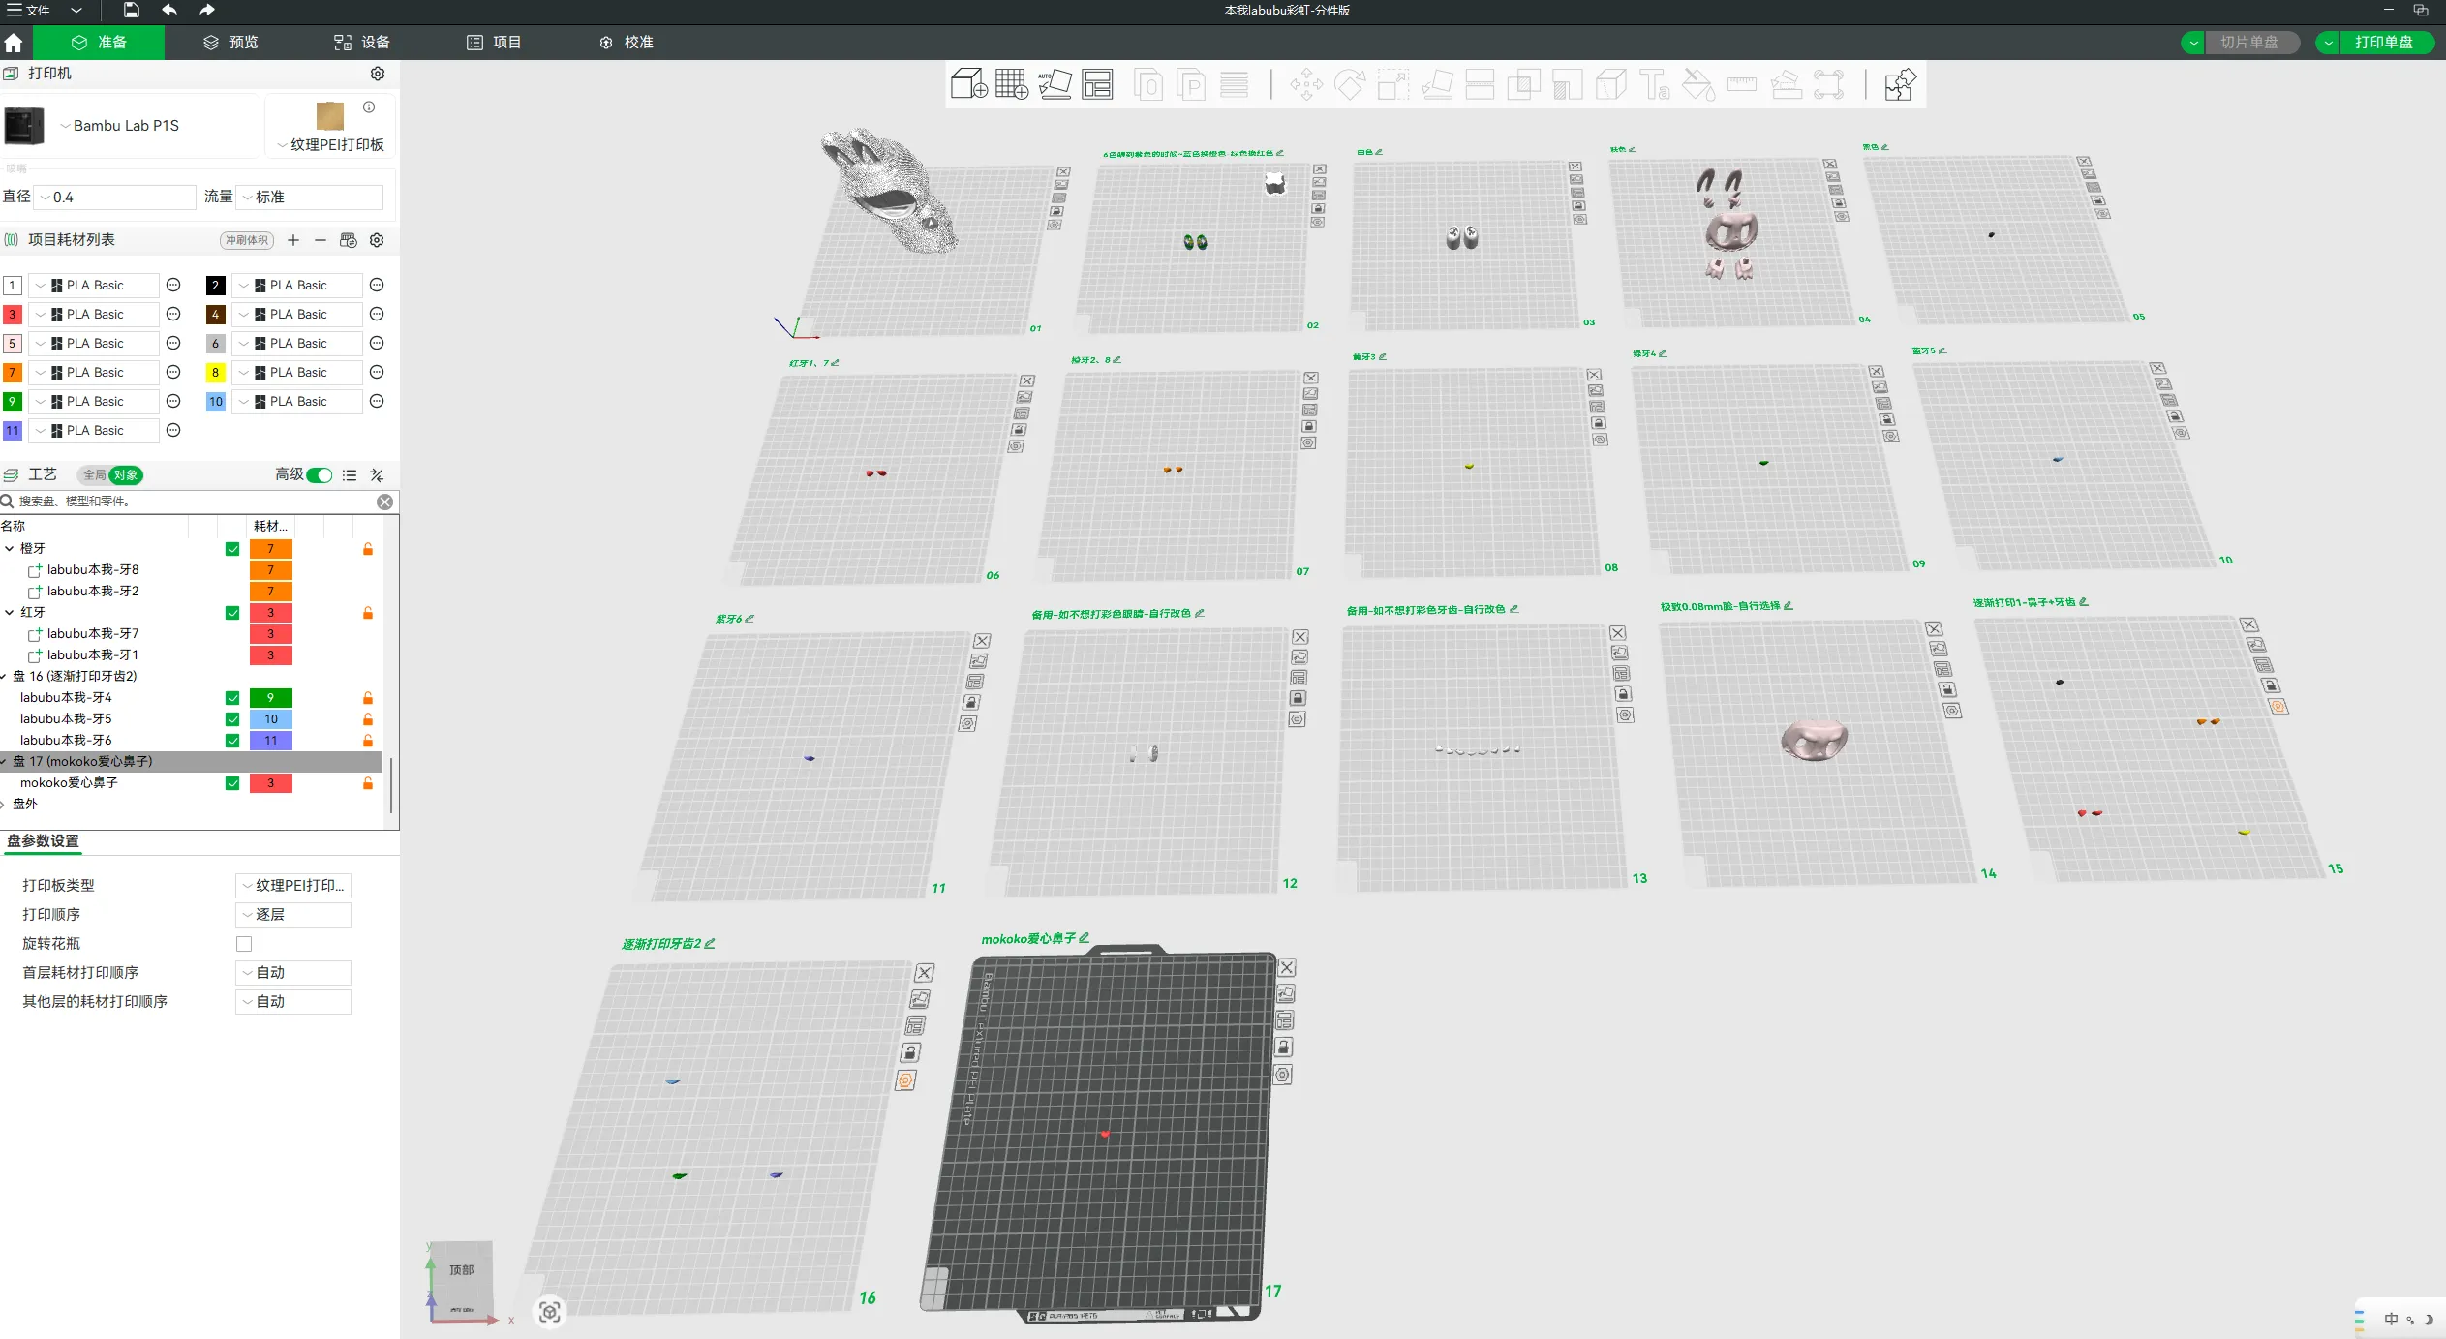Viewport: 2446px width, 1339px height.
Task: Click the add filament plus icon
Action: (x=293, y=240)
